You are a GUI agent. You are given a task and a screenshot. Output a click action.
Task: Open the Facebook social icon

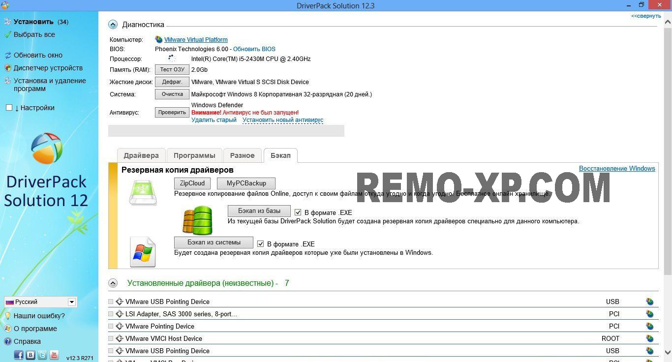coord(19,355)
